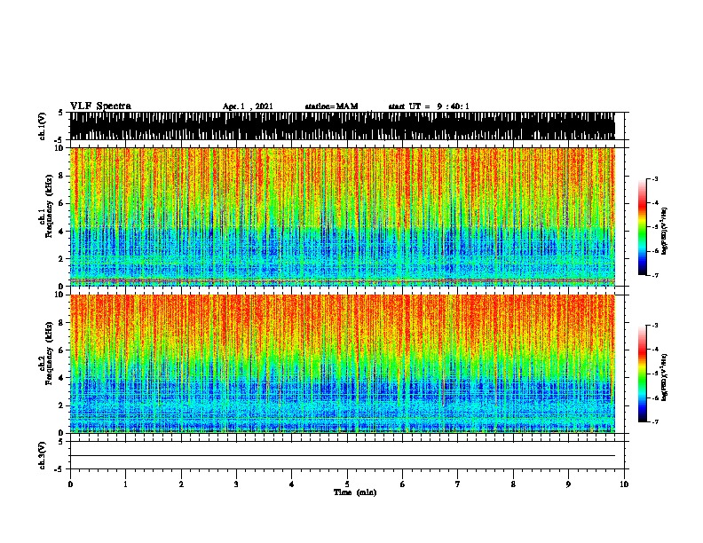Click inside the ch.2 spectrogram plot
The height and width of the screenshot is (543, 703).
pos(342,364)
